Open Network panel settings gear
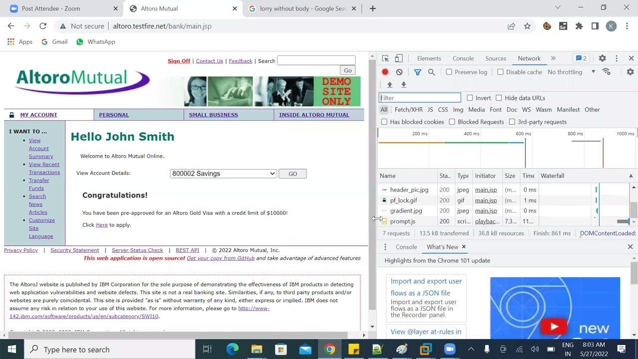Image resolution: width=638 pixels, height=359 pixels. (631, 72)
